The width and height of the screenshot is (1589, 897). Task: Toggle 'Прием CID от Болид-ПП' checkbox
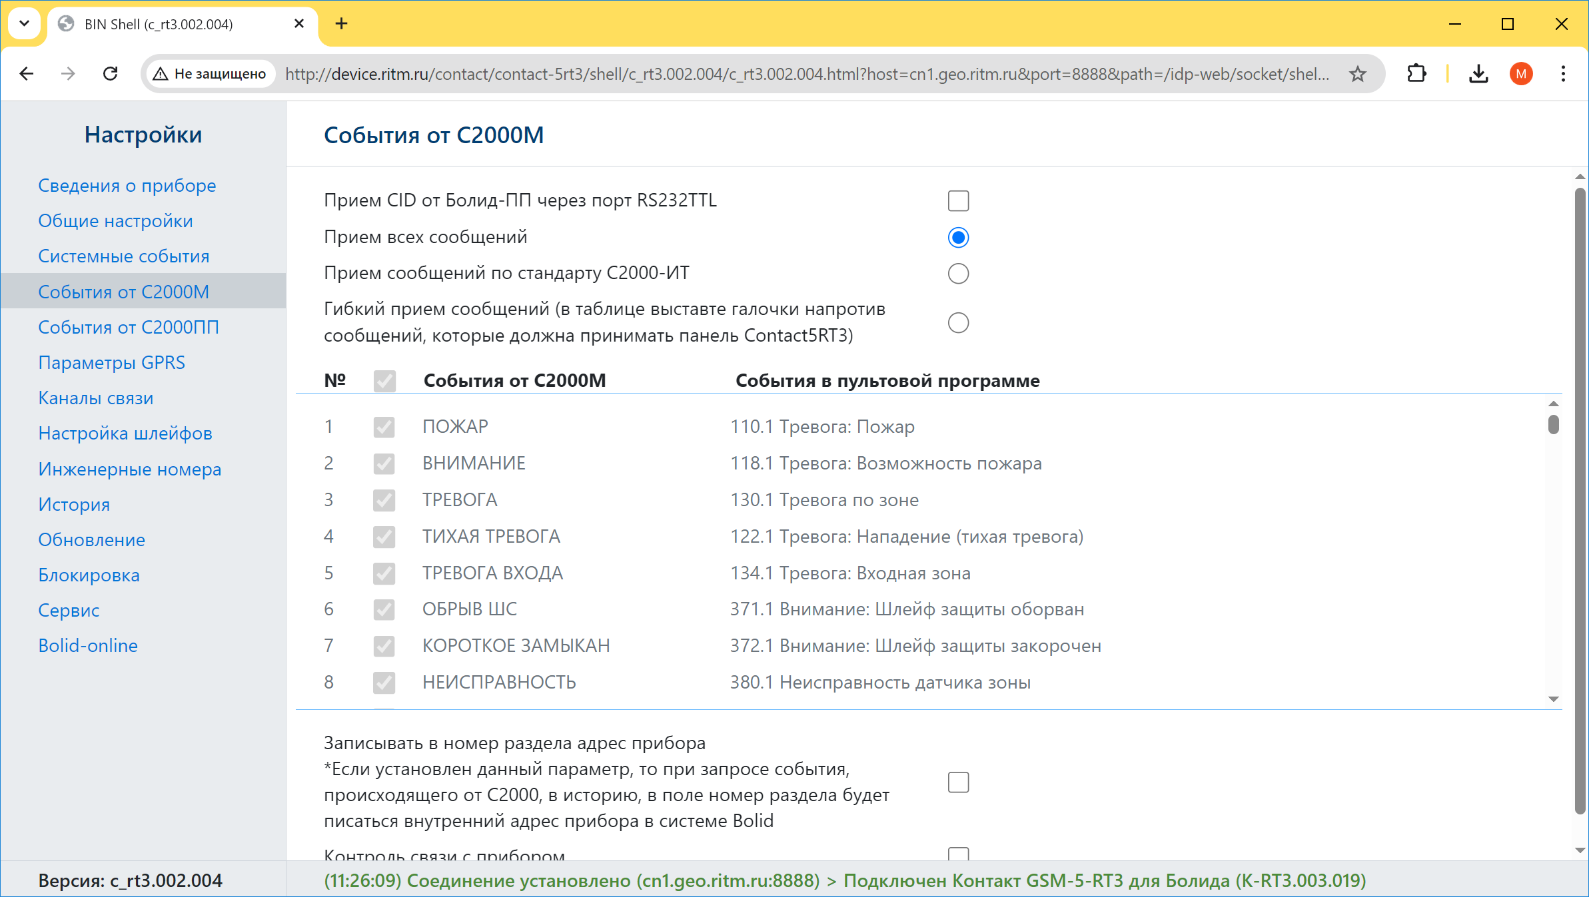point(958,200)
